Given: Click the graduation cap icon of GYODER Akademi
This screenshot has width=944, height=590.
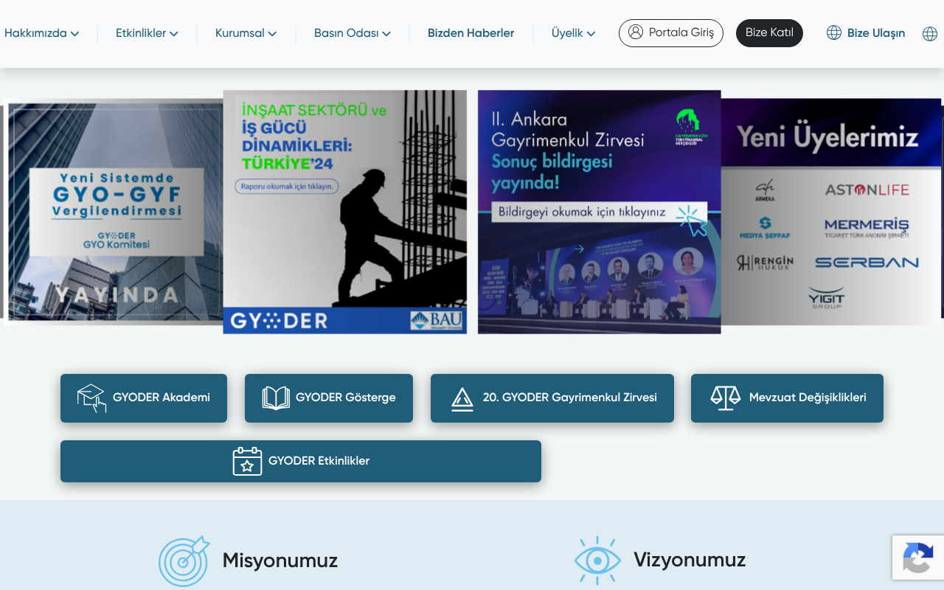Looking at the screenshot, I should click(91, 398).
